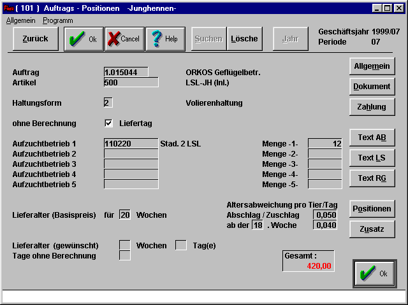Click the Text LS button

[x=372, y=158]
